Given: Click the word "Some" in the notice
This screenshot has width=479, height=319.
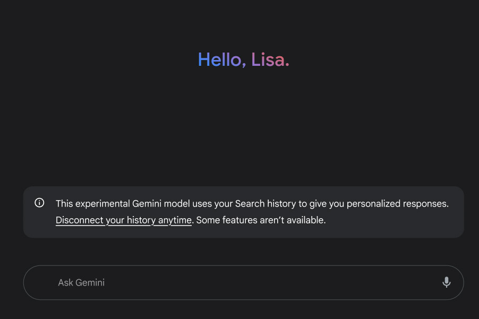Looking at the screenshot, I should [208, 220].
